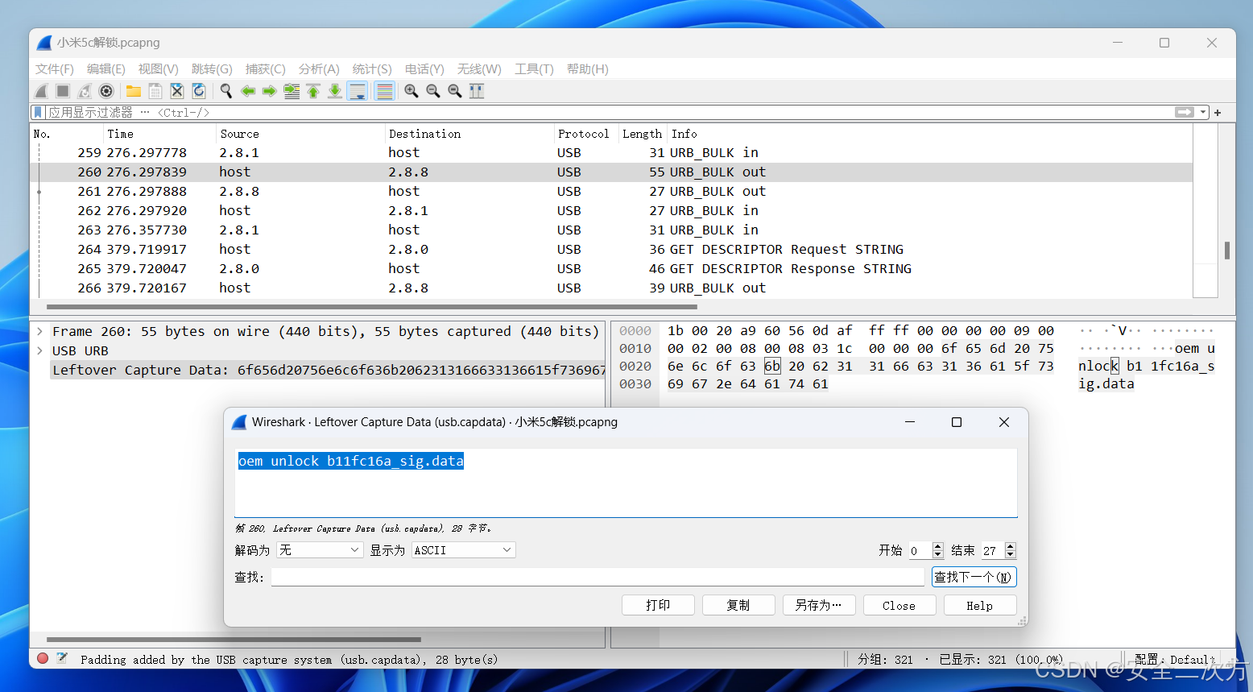The width and height of the screenshot is (1253, 692).
Task: Open the 统计(S) menu
Action: [372, 69]
